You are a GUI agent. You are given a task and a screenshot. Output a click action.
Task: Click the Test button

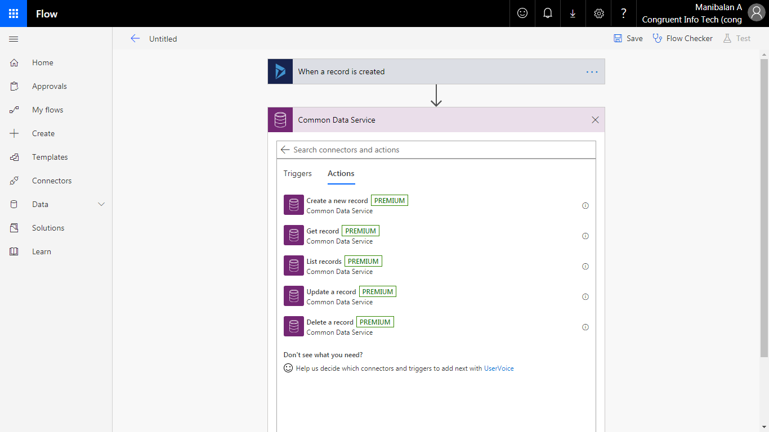click(x=737, y=38)
